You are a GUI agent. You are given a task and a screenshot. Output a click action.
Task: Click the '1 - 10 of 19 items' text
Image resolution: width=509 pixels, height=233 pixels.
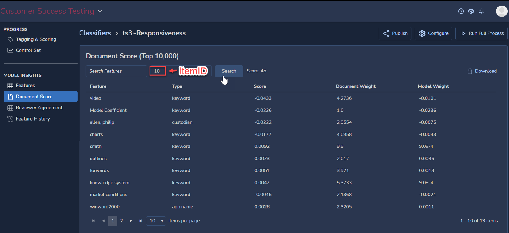[x=479, y=221]
